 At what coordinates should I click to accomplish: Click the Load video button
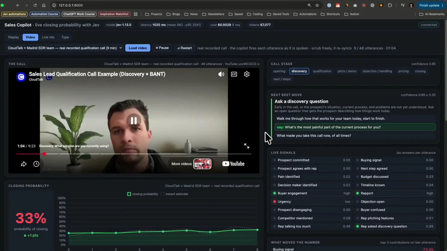coord(138,48)
